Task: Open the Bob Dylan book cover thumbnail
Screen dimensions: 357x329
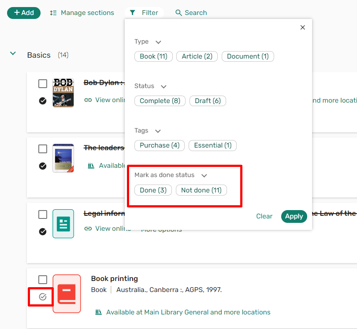Action: click(63, 92)
